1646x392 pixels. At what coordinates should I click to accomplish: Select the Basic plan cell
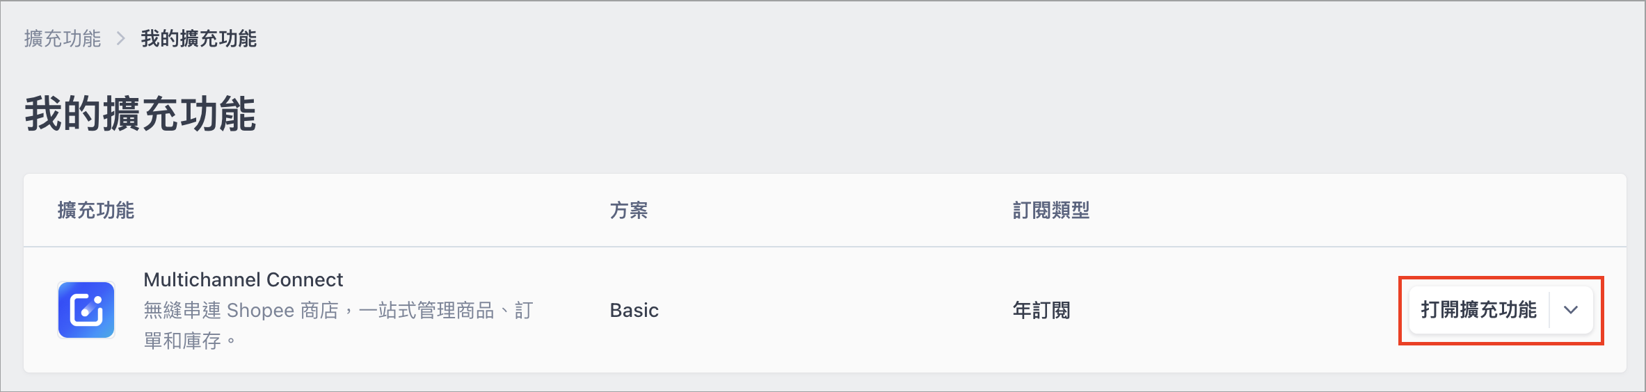634,310
